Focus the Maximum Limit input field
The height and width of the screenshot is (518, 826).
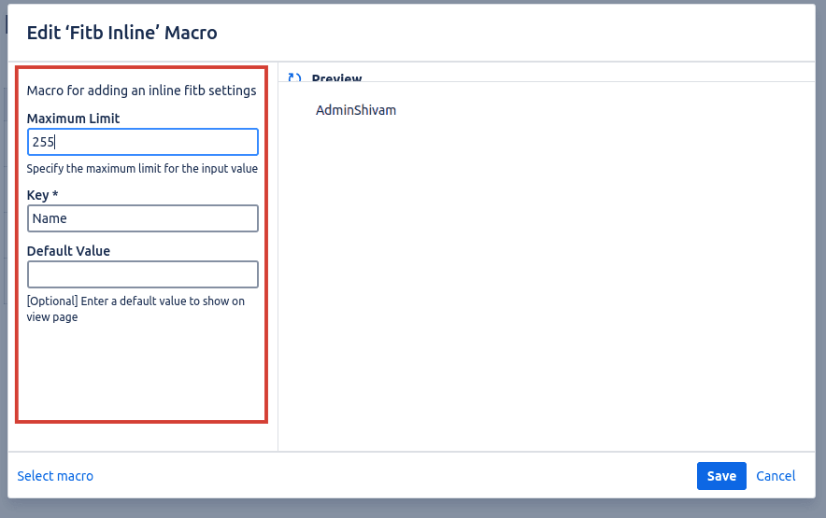click(x=142, y=142)
